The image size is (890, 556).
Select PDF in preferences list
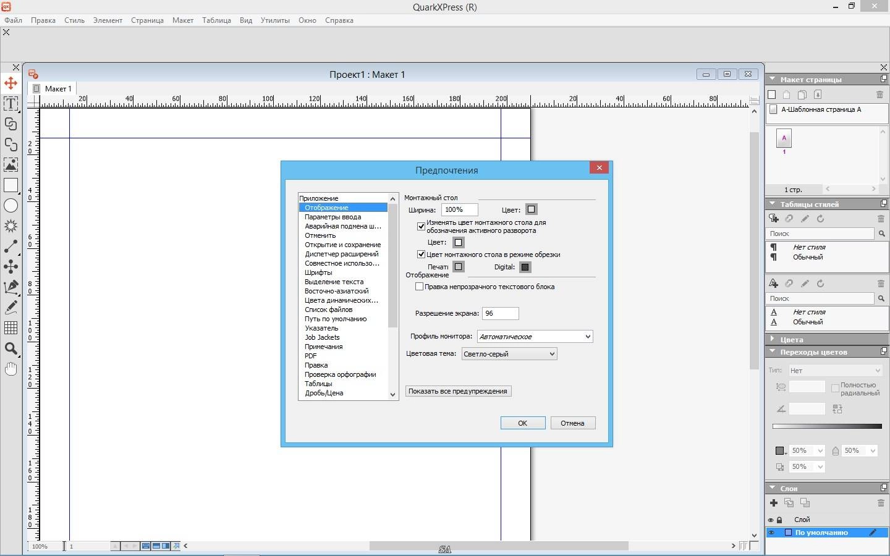tap(310, 356)
